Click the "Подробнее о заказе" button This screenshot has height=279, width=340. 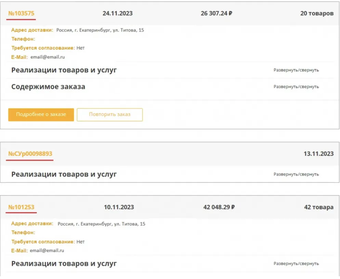coord(41,115)
